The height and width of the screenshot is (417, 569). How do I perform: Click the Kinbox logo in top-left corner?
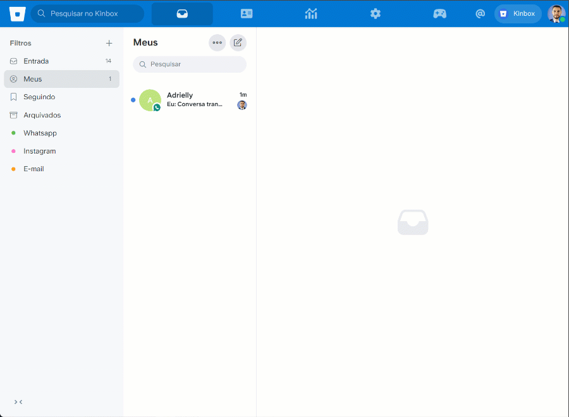click(x=18, y=13)
